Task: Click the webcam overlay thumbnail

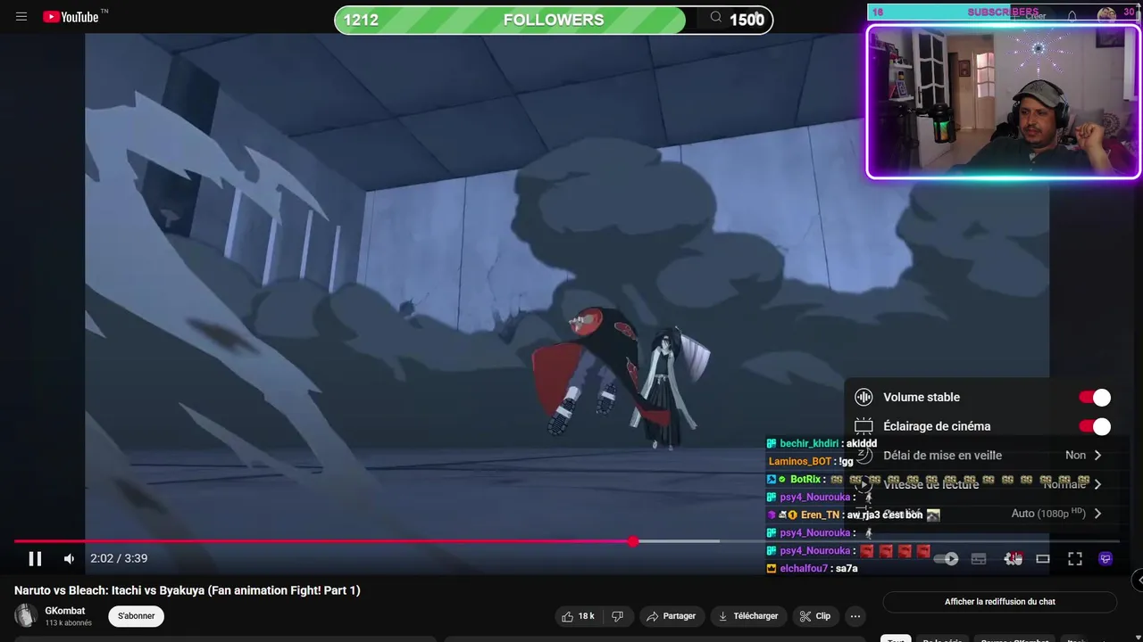Action: click(x=1004, y=102)
